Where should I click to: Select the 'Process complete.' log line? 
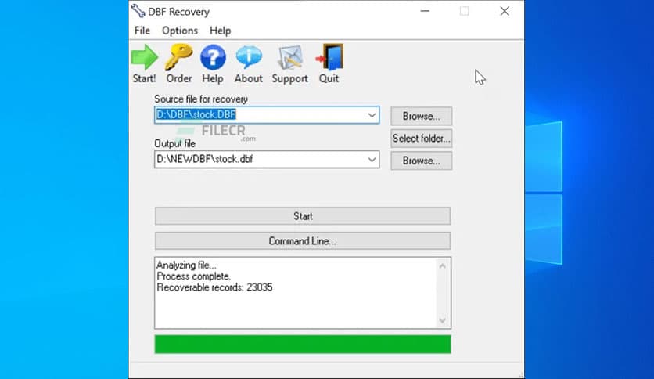193,276
